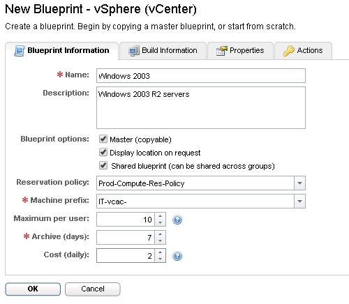Viewport: 349px width, 304px height.
Task: Open help for Cost (daily)
Action: [177, 256]
